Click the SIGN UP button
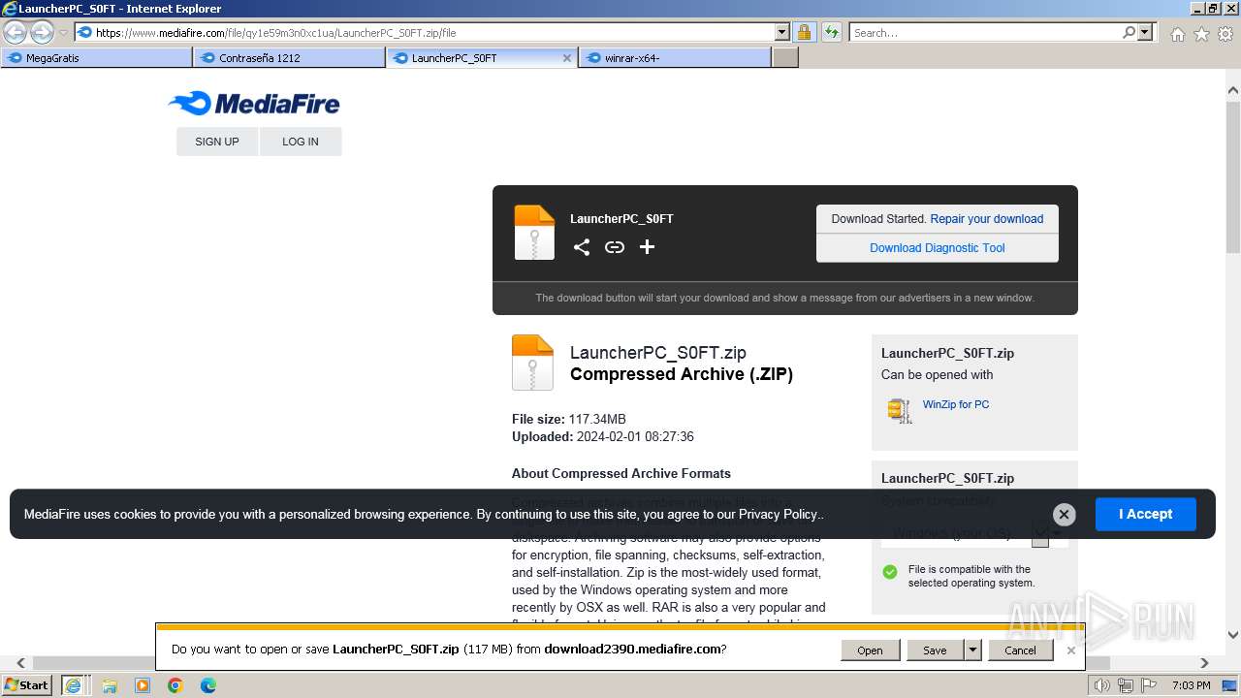Image resolution: width=1241 pixels, height=698 pixels. 217,142
